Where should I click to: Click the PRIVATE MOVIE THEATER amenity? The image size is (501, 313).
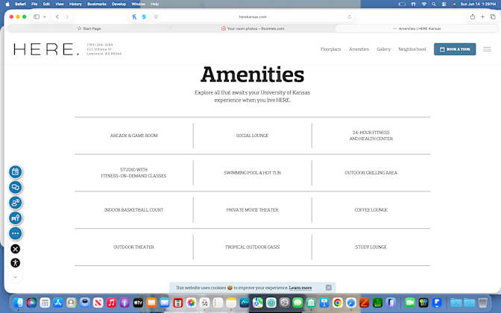pyautogui.click(x=253, y=210)
